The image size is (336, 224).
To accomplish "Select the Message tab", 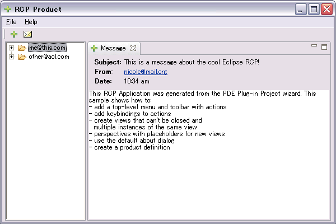I will (x=113, y=48).
